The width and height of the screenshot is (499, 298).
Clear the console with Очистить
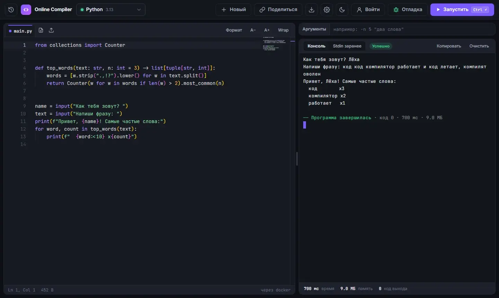tap(479, 46)
